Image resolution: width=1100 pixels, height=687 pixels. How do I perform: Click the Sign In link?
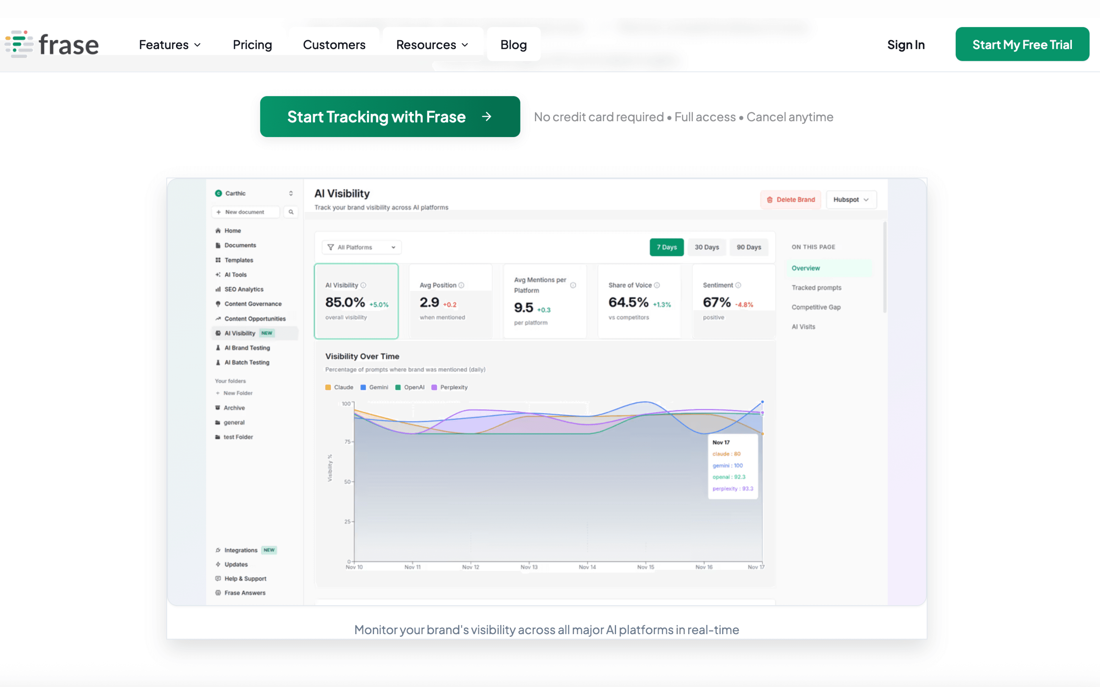905,45
